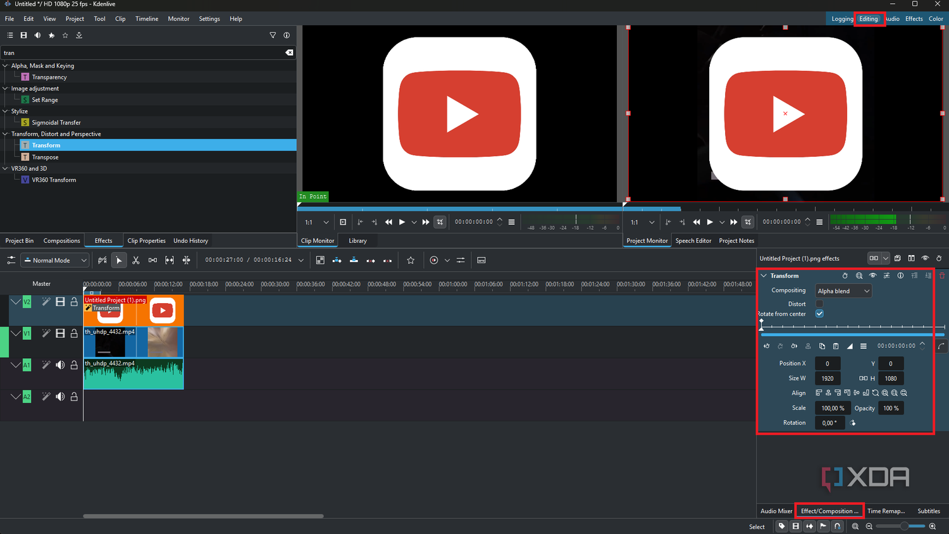949x534 pixels.
Task: Click the tag icon in status bar
Action: pyautogui.click(x=782, y=526)
